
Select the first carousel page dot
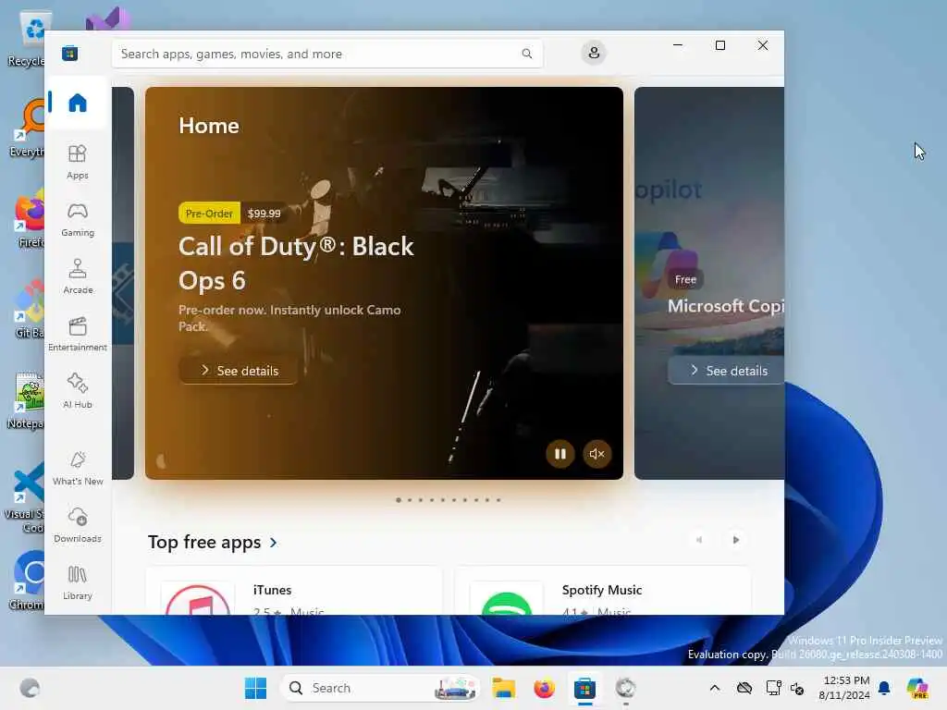[x=399, y=500]
